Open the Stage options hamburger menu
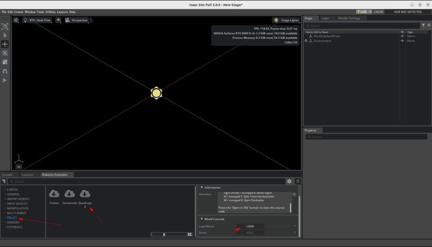Screen dimensions: 432x247 [429, 25]
